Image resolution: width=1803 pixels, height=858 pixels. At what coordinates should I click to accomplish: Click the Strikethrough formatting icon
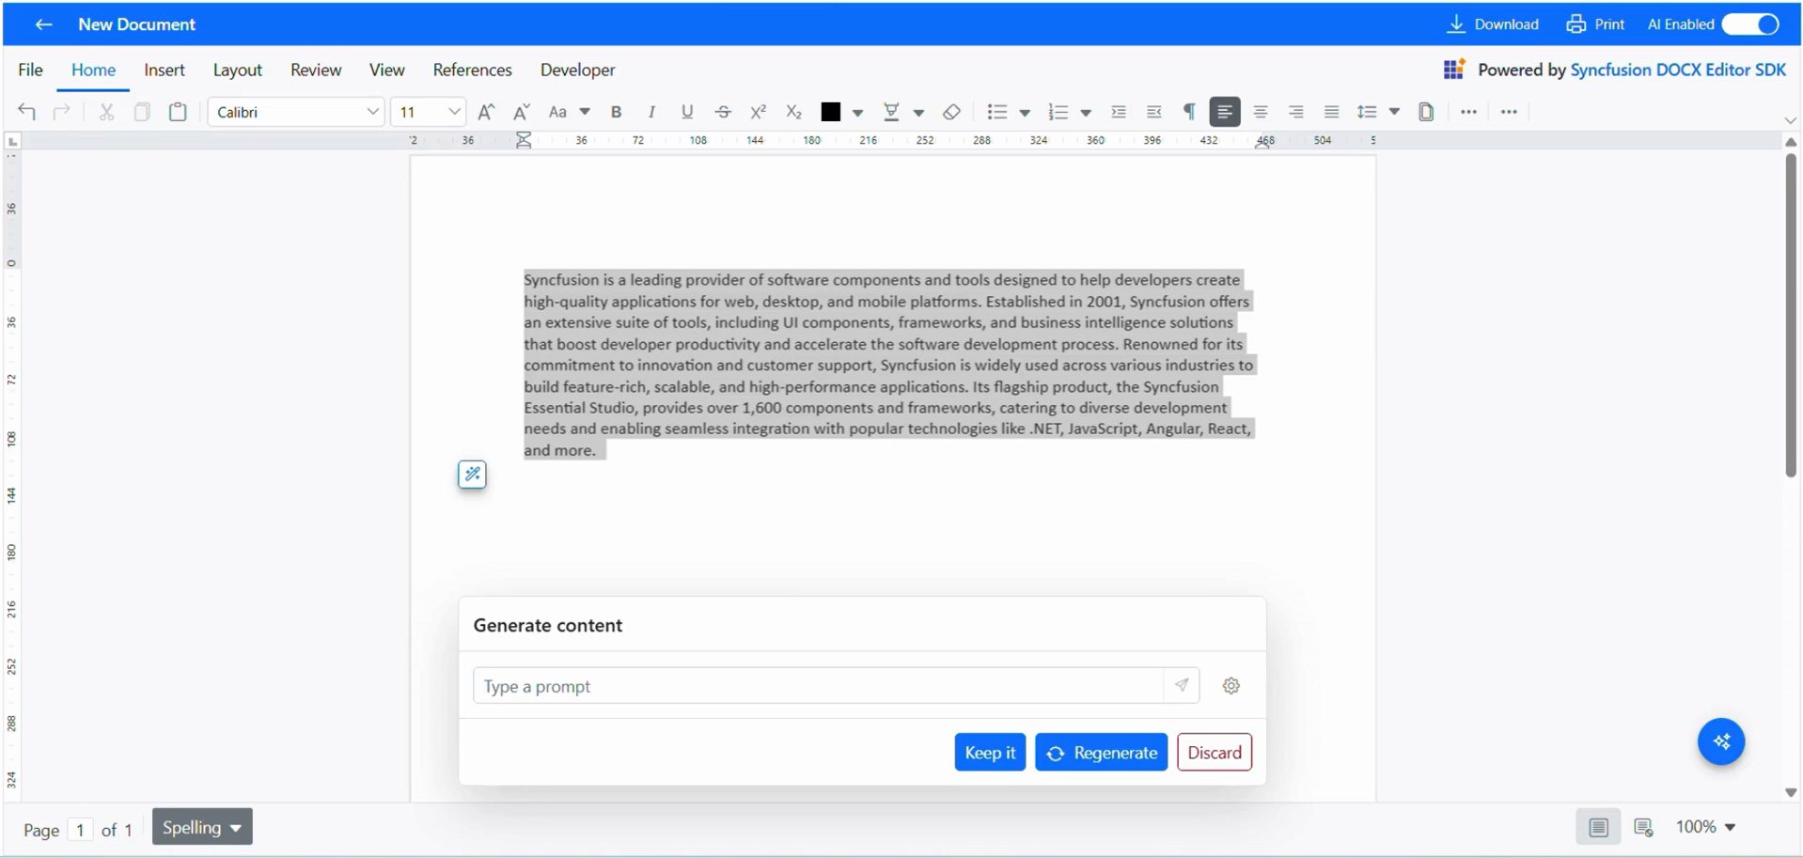tap(722, 112)
